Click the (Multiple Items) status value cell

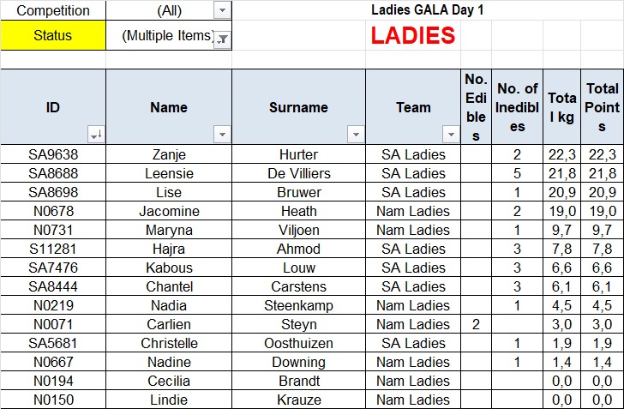click(169, 35)
